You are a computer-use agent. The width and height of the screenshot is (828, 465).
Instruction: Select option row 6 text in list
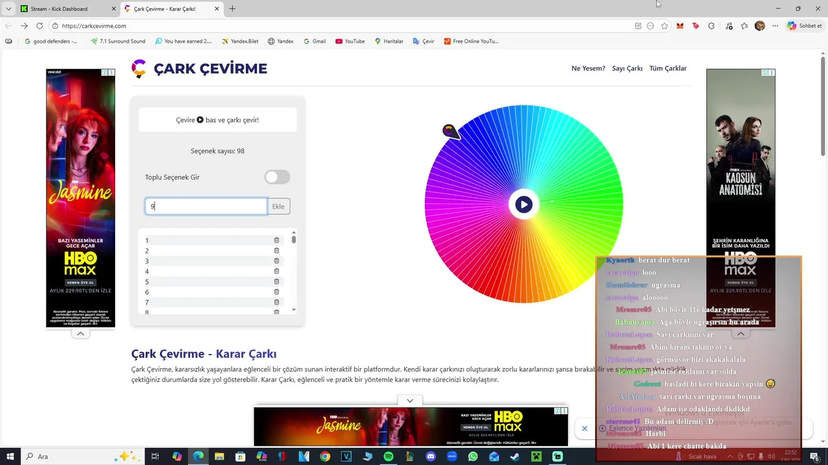(147, 293)
